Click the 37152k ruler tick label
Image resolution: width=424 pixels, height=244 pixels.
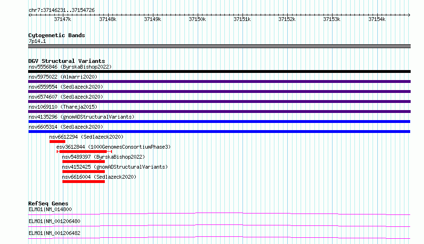pos(287,19)
